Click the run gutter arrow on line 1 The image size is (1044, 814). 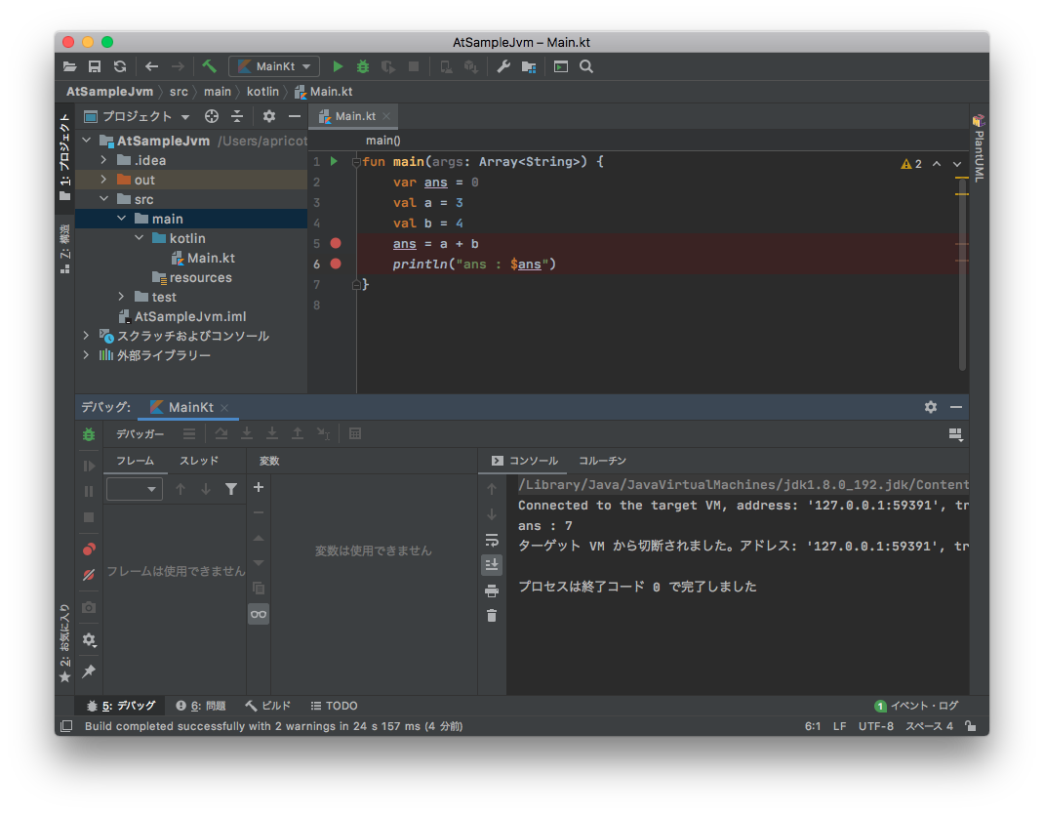334,161
